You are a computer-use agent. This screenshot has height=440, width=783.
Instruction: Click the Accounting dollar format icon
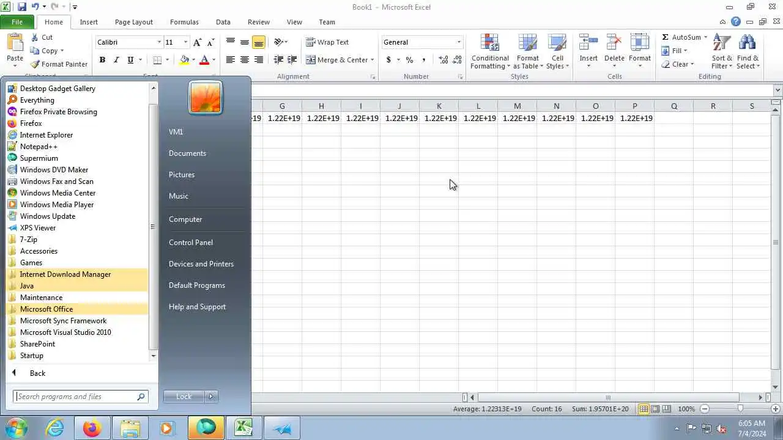388,60
